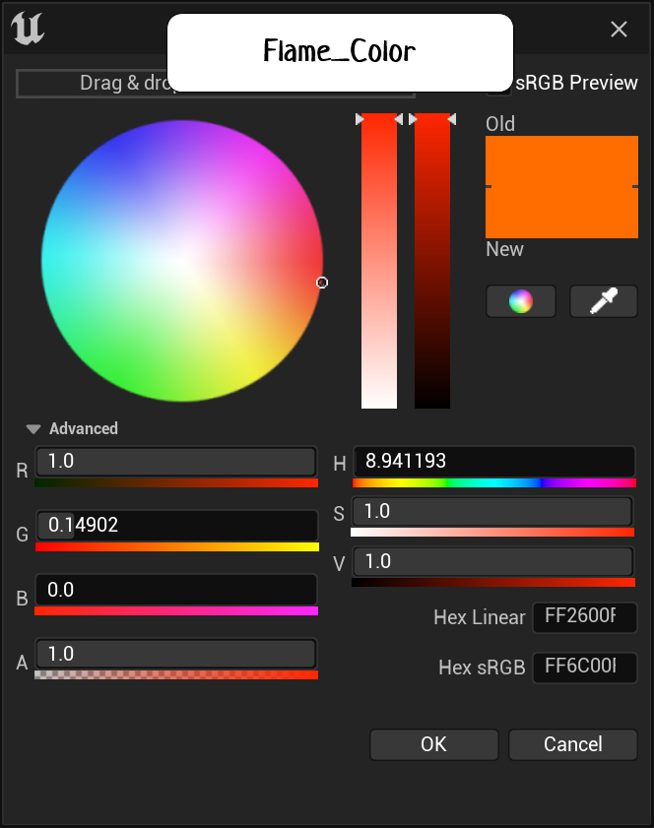Confirm color with OK button
Screen dimensions: 654x828
[x=433, y=744]
